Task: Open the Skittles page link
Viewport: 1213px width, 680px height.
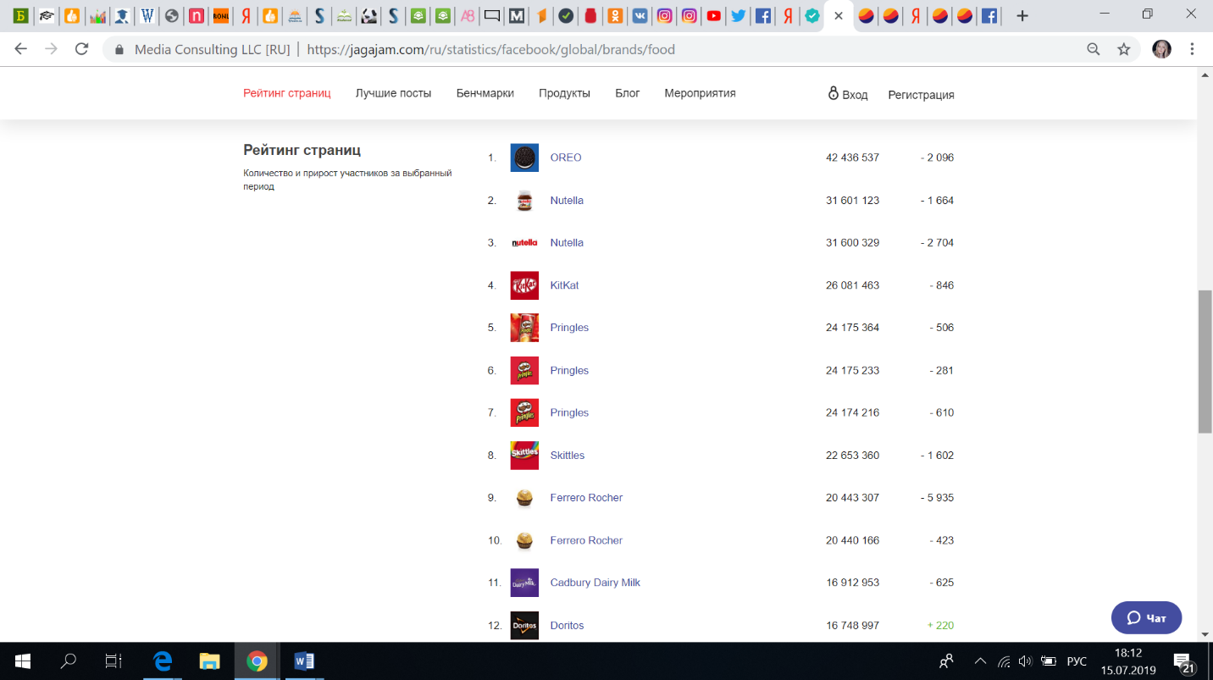Action: pyautogui.click(x=568, y=456)
